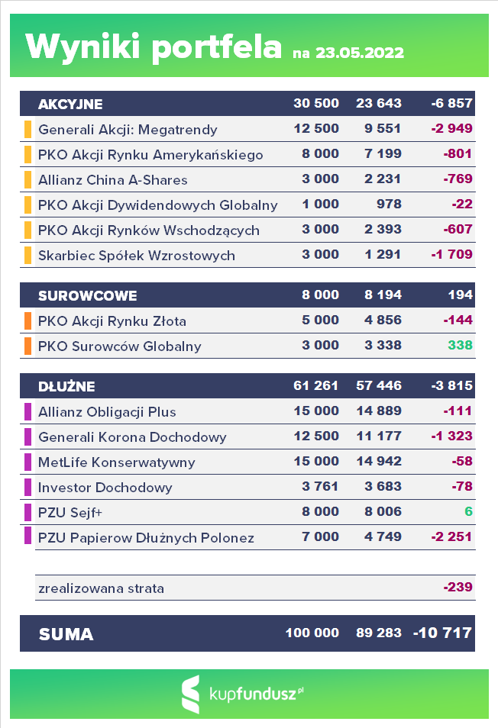Image resolution: width=498 pixels, height=728 pixels.
Task: Click the PKO Akcji Rynku Amerykańskiego fund name
Action: point(150,155)
